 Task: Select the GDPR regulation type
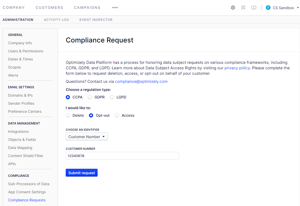point(90,97)
